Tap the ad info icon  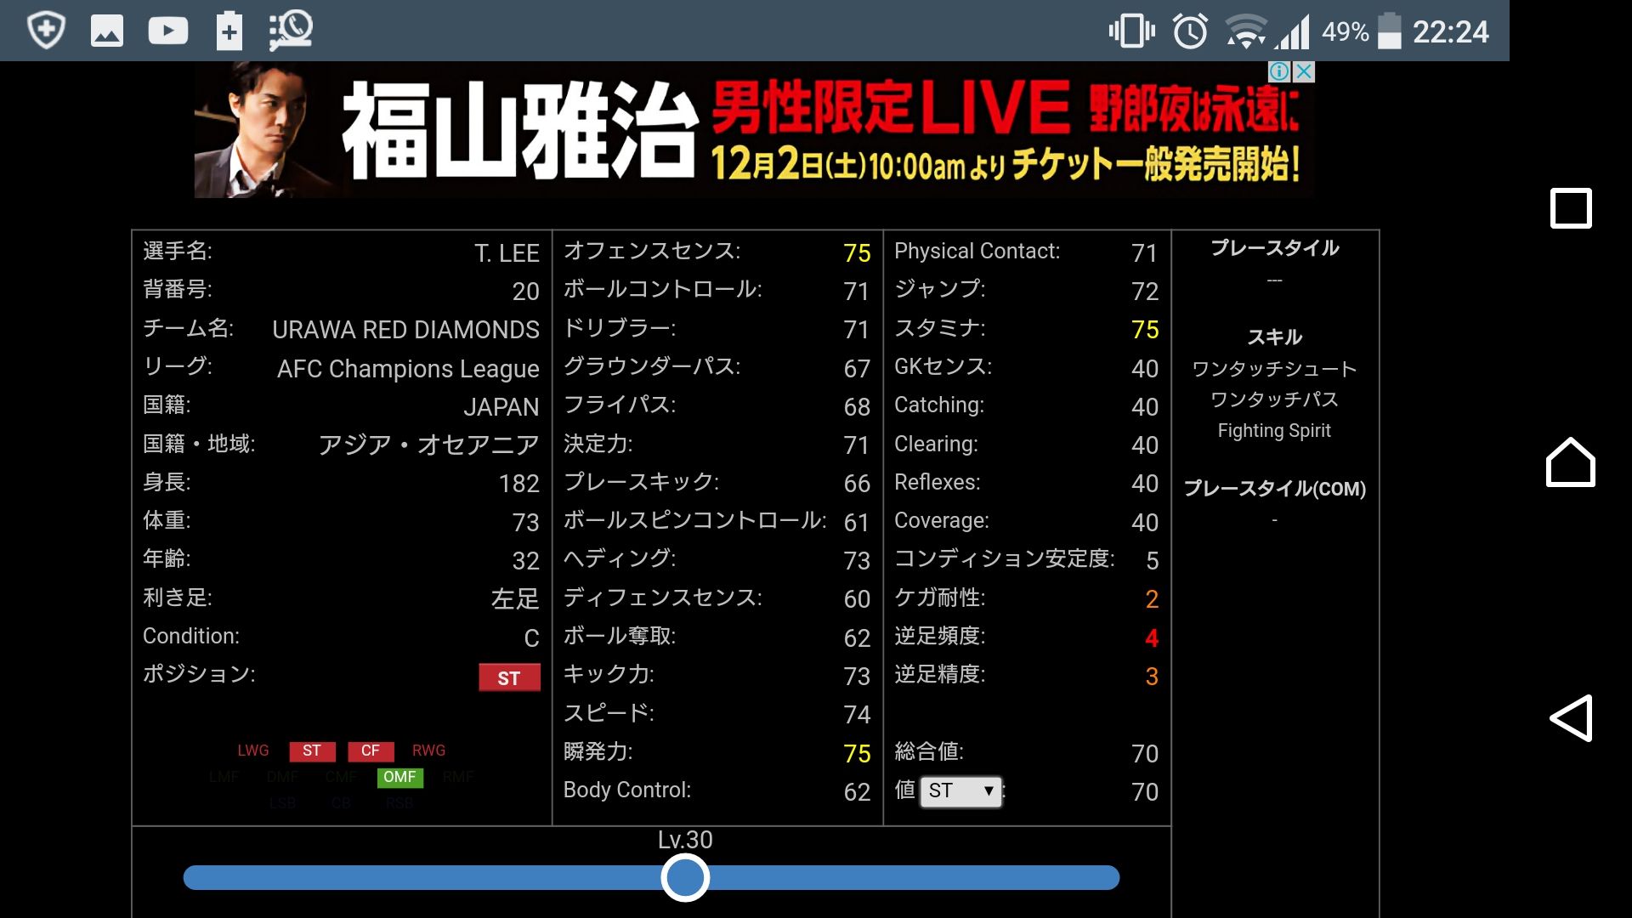1279,72
